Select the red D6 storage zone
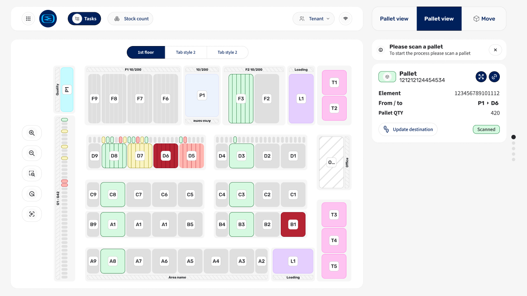 coord(166,156)
